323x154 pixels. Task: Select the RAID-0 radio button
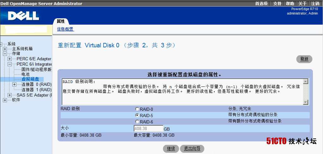pyautogui.click(x=137, y=109)
